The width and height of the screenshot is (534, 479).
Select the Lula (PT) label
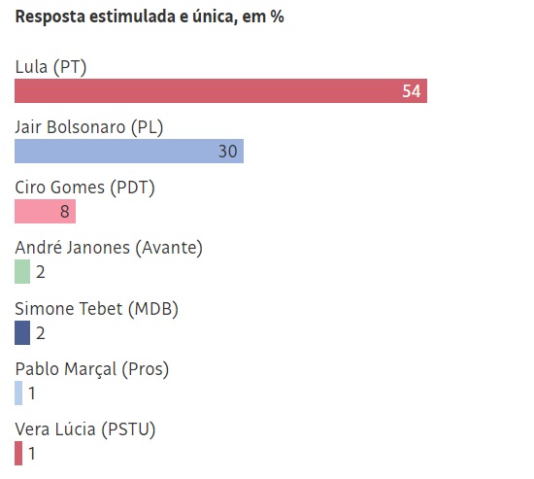(50, 67)
